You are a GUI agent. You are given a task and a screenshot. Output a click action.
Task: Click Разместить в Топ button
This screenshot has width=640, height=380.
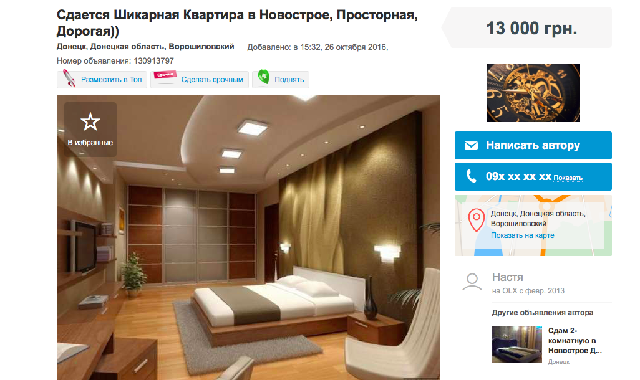[x=102, y=80]
